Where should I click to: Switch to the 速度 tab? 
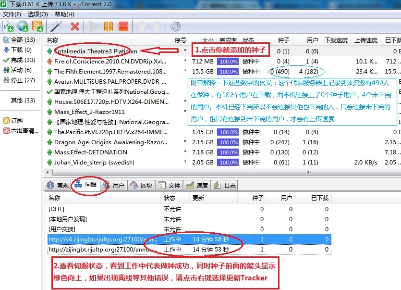[x=197, y=186]
